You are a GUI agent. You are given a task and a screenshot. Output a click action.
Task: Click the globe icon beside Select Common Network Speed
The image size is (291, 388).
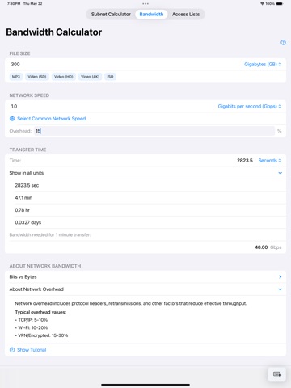click(x=12, y=119)
